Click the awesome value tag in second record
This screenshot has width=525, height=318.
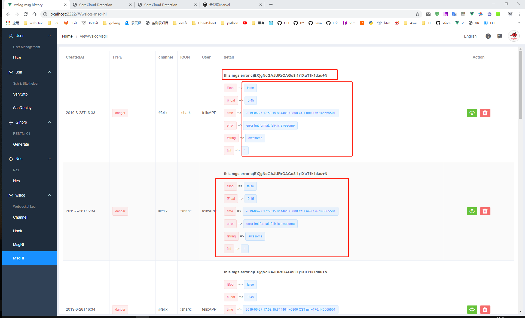pyautogui.click(x=255, y=236)
